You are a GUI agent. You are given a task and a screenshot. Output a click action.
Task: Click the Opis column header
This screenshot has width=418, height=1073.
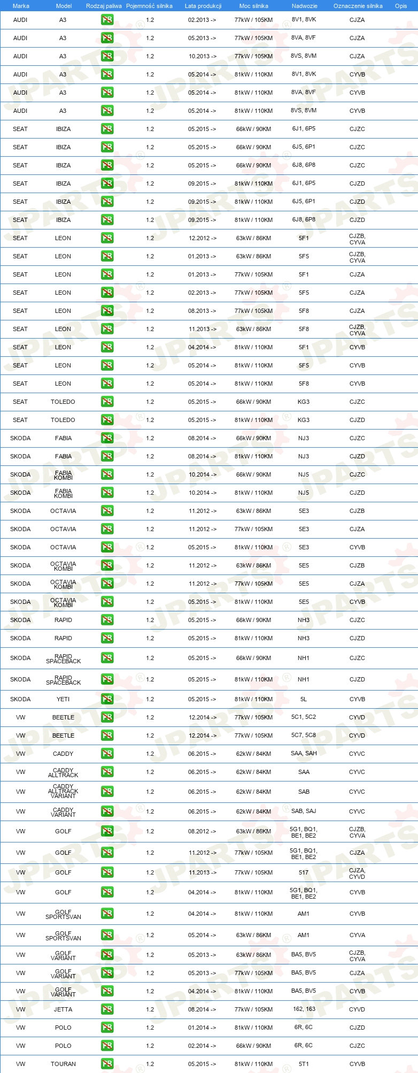pyautogui.click(x=401, y=6)
